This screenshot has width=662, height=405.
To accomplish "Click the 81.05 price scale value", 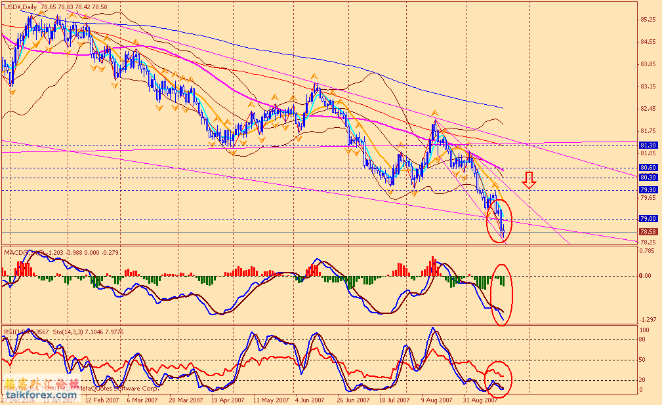I will pyautogui.click(x=648, y=153).
